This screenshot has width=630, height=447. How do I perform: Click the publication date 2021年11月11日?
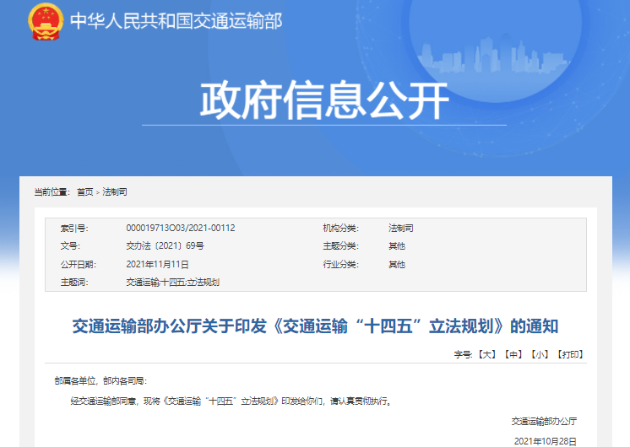(x=157, y=264)
